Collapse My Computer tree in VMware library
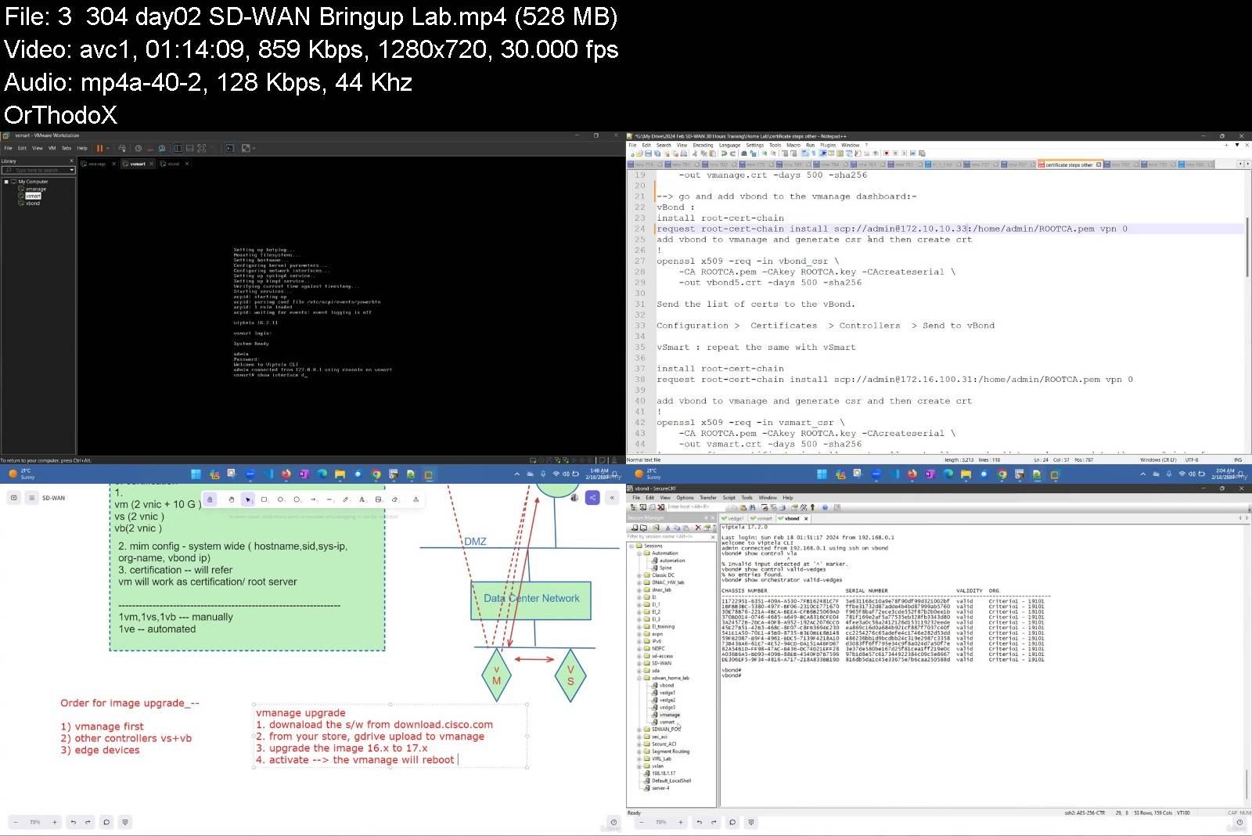The width and height of the screenshot is (1252, 836). tap(6, 182)
